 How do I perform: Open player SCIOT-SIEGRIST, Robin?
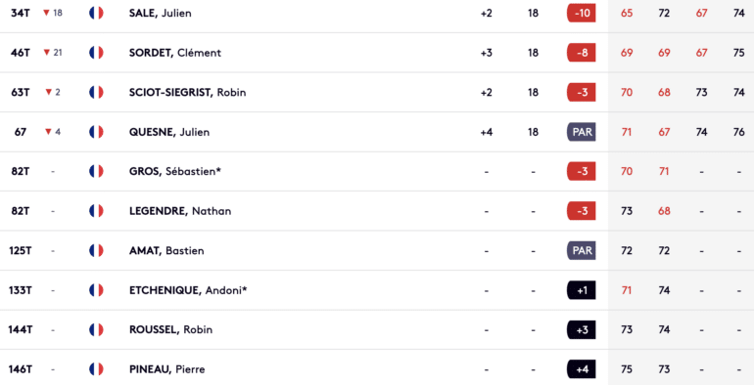[x=188, y=92]
